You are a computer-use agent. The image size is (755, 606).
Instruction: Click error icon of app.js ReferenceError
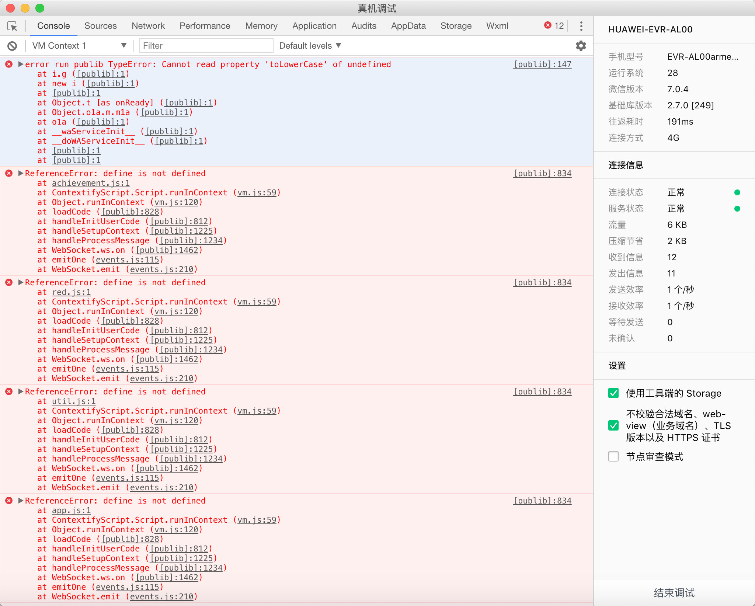tap(9, 501)
